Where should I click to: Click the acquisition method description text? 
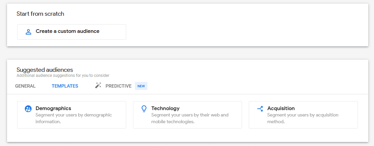coord(303,118)
